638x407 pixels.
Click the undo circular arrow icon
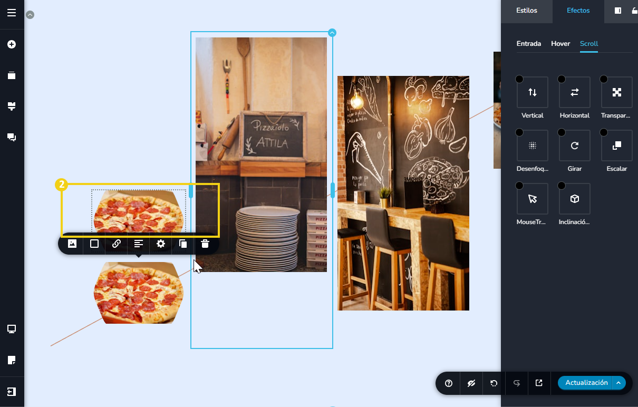(x=494, y=383)
